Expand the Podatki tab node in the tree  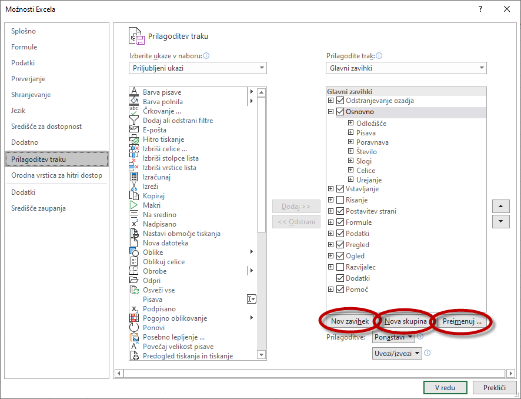(330, 234)
